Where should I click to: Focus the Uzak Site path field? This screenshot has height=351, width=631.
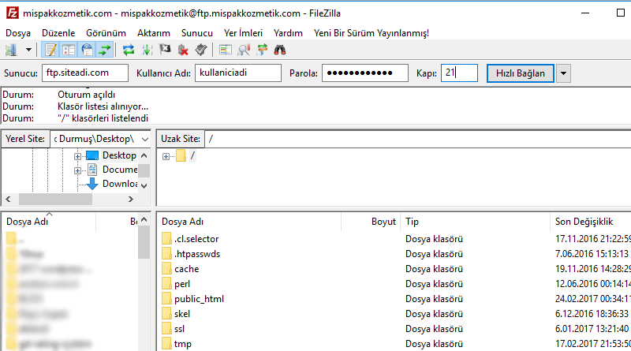pos(418,139)
